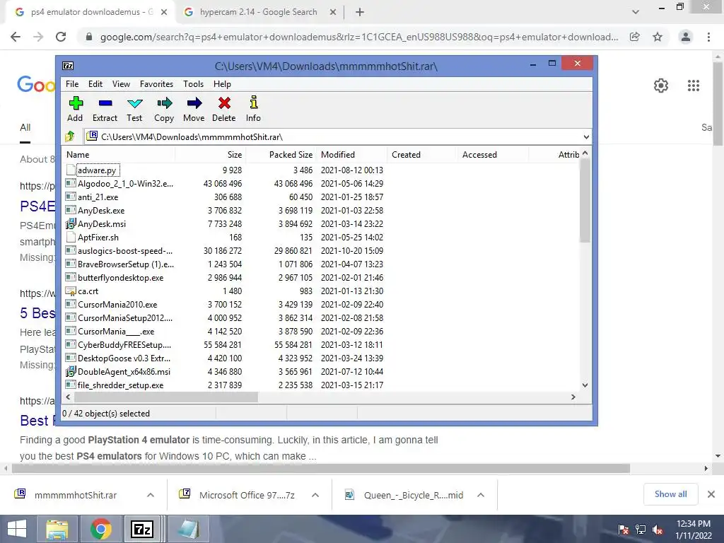
Task: Click the 7-Zip horizontal scrollbar thumb
Action: pos(166,397)
